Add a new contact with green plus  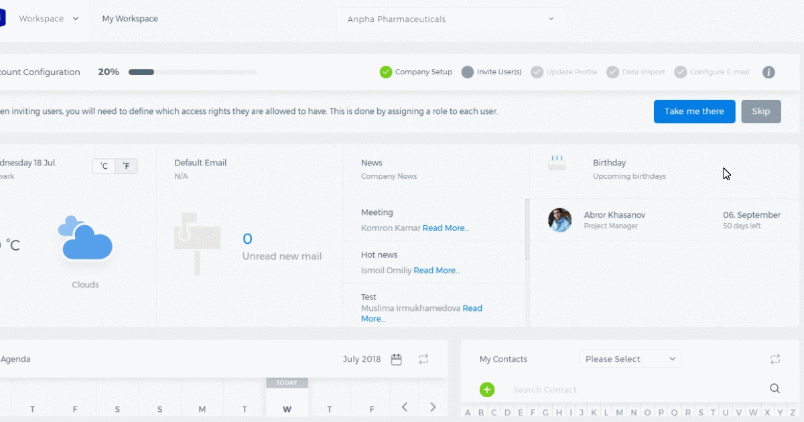(x=487, y=389)
